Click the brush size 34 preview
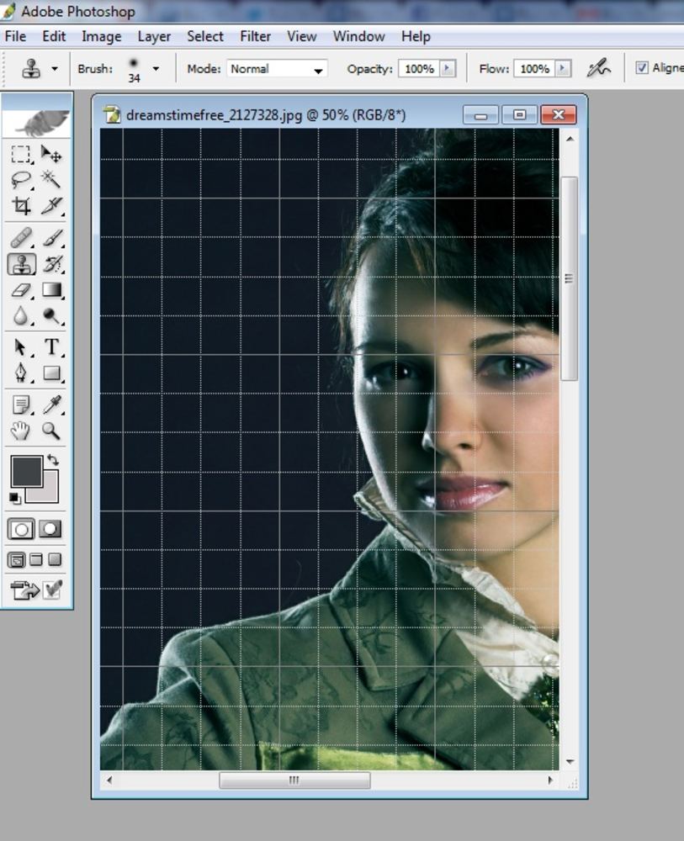Screen dimensions: 684x841 pos(134,69)
